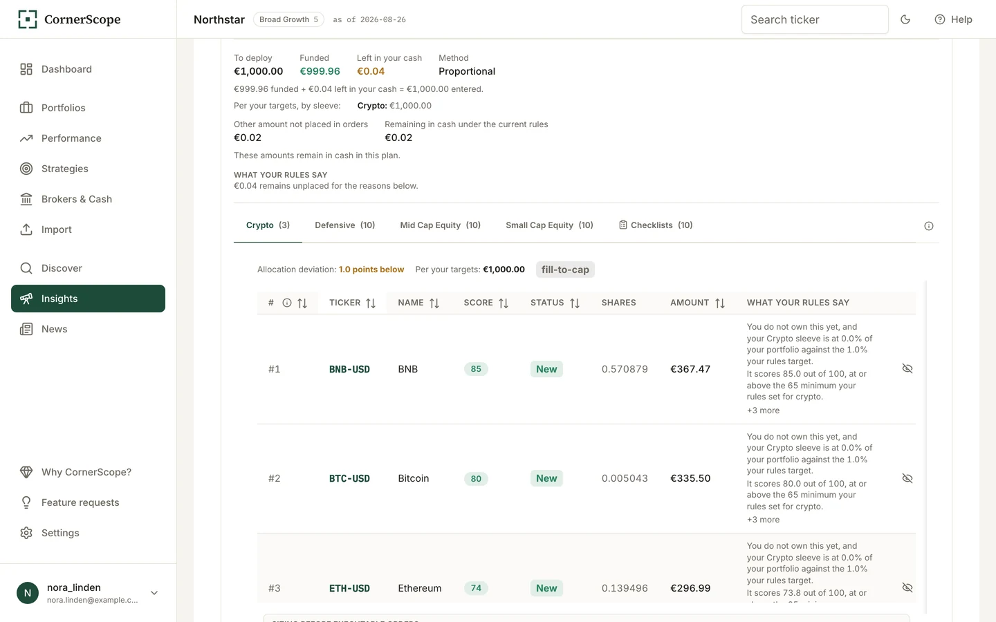
Task: Click the info icon beside the tabs
Action: [x=929, y=226]
